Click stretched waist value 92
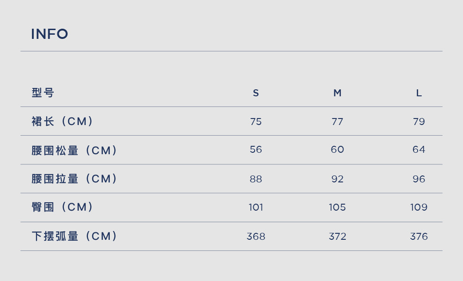Image resolution: width=463 pixels, height=281 pixels. coord(338,179)
